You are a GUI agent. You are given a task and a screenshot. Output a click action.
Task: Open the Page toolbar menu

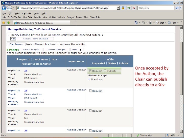click(161, 23)
